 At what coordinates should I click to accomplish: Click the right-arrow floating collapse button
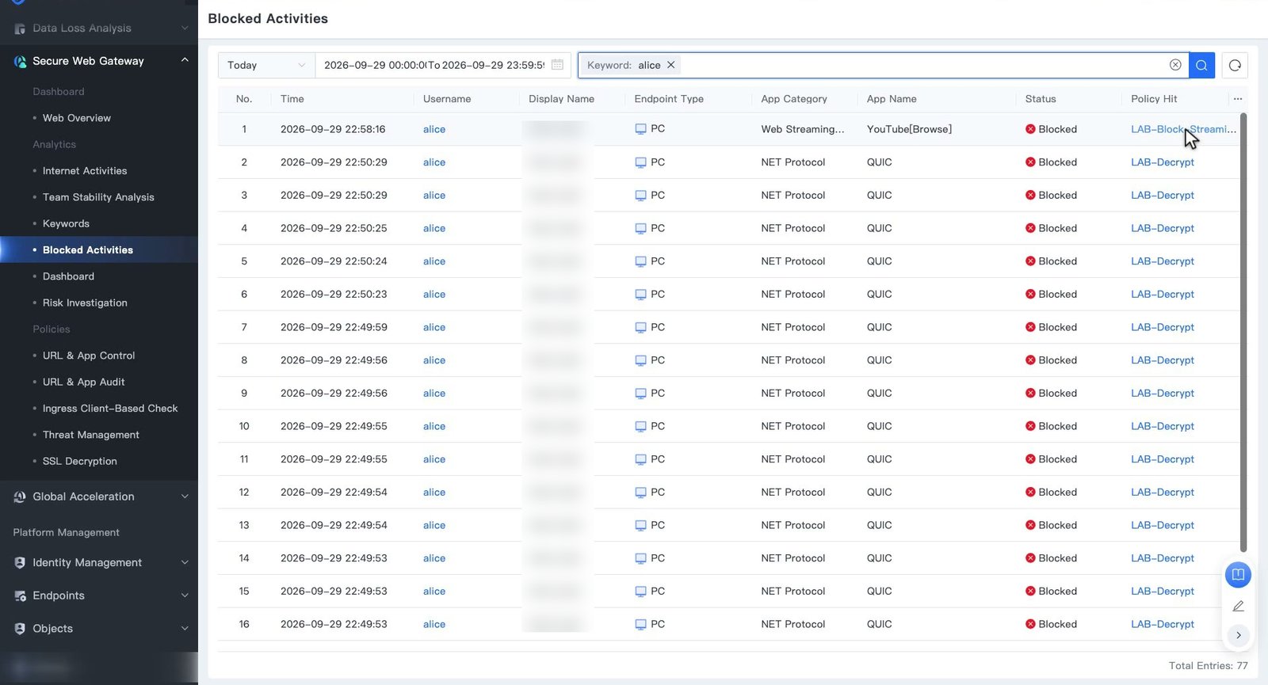(x=1238, y=635)
